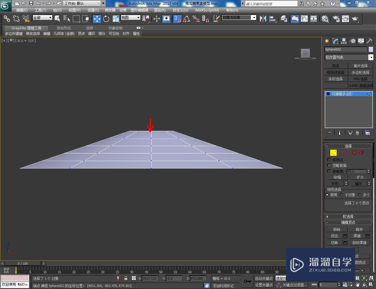Click the Align tool icon
This screenshot has height=289, width=376.
273,19
